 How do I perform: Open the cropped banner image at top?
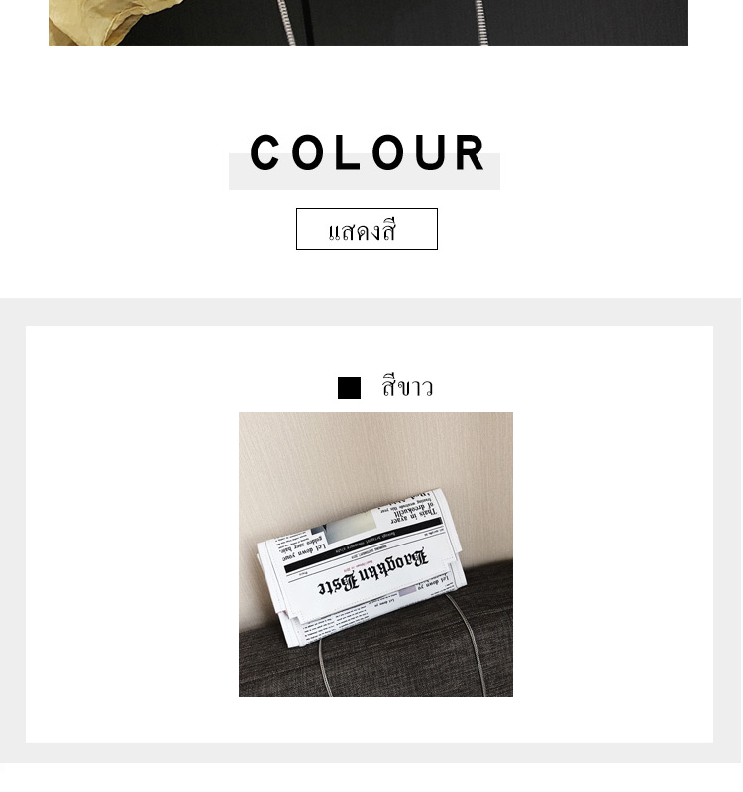(369, 23)
